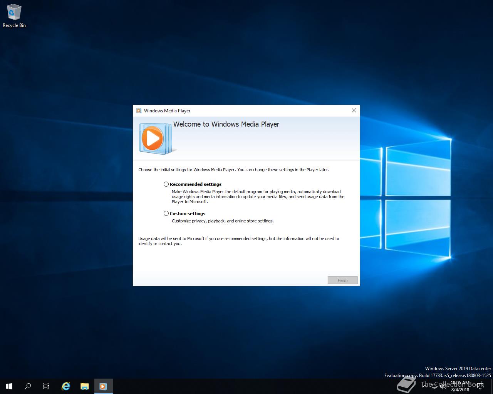
Task: Click the Windows Media Player taskbar button
Action: click(x=103, y=386)
